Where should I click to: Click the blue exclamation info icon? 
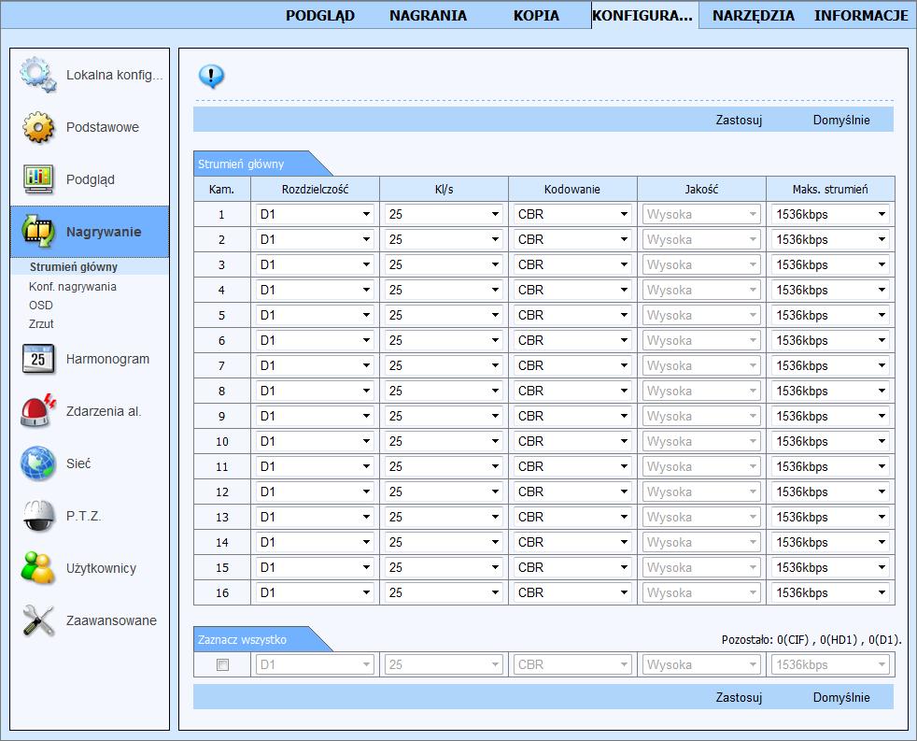pyautogui.click(x=211, y=76)
